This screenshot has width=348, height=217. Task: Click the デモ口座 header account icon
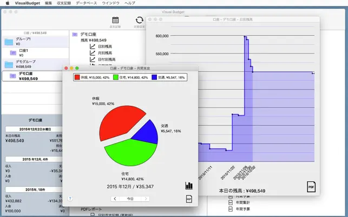(x=75, y=35)
